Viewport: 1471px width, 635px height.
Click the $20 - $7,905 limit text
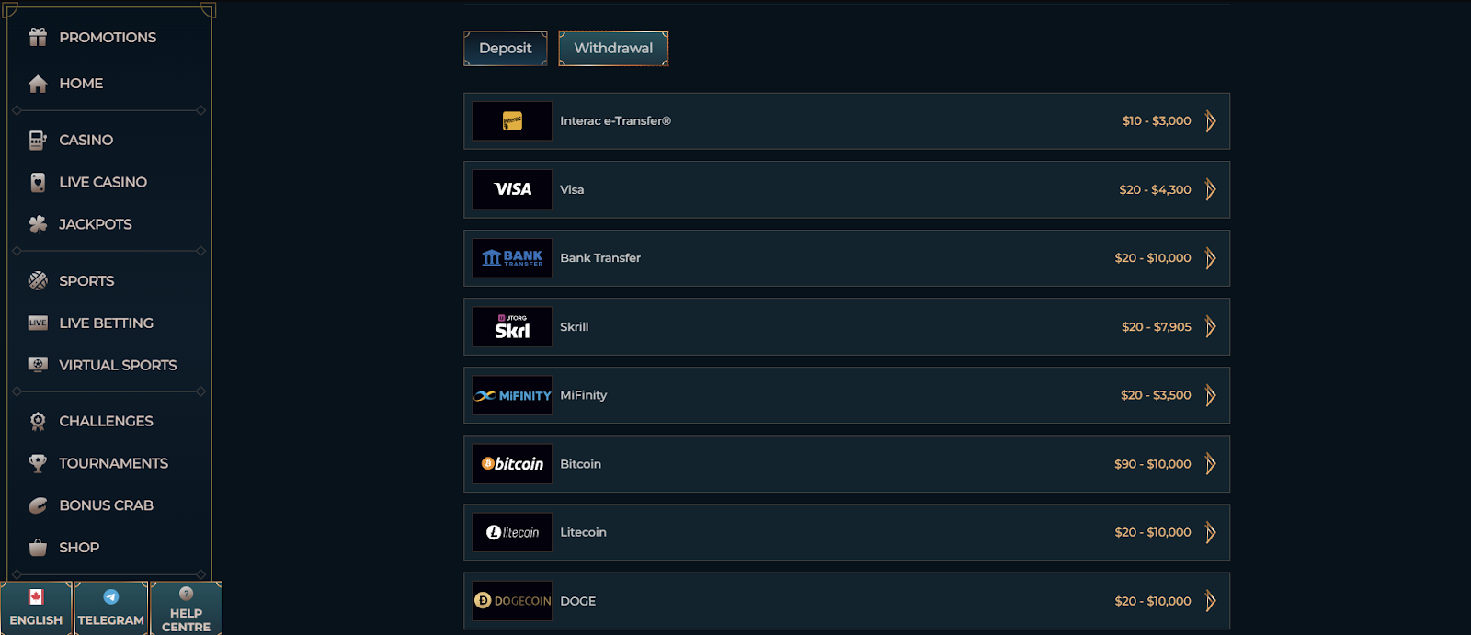point(1157,326)
